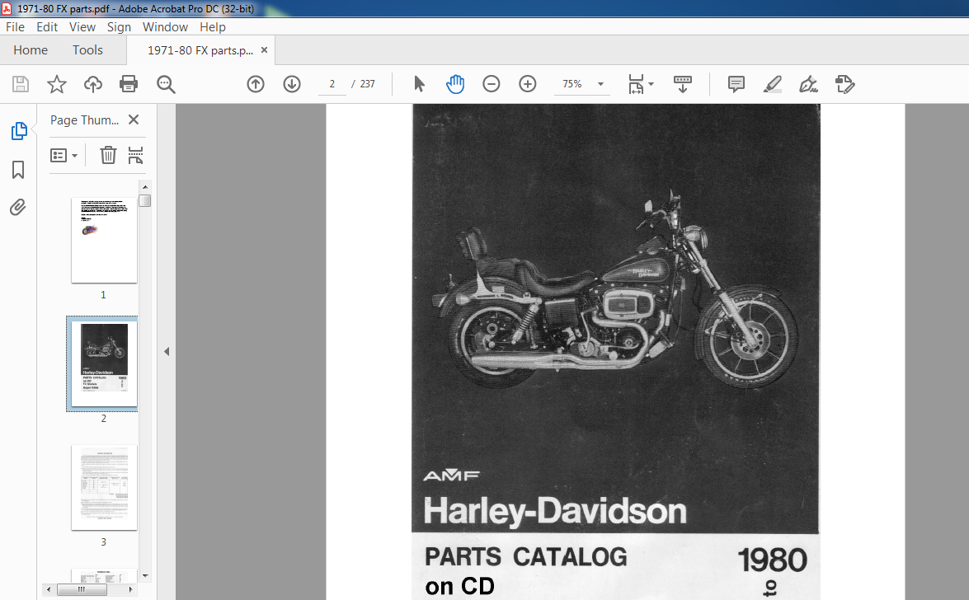Open the Stamp edit tool

(844, 84)
